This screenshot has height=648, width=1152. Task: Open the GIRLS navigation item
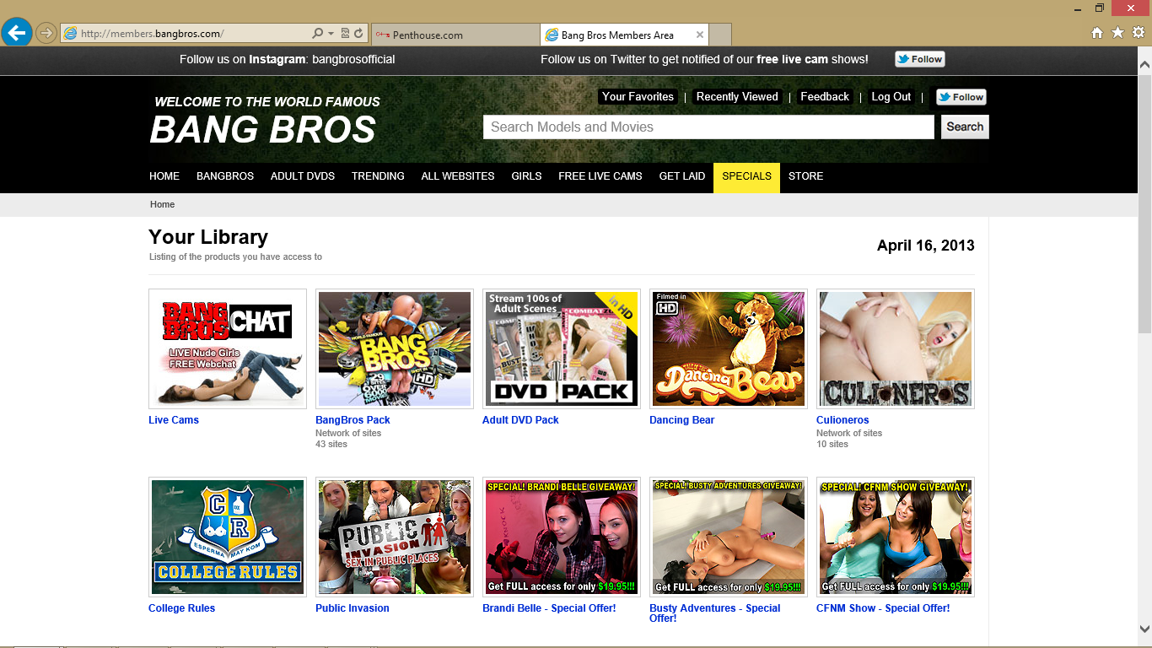(526, 176)
